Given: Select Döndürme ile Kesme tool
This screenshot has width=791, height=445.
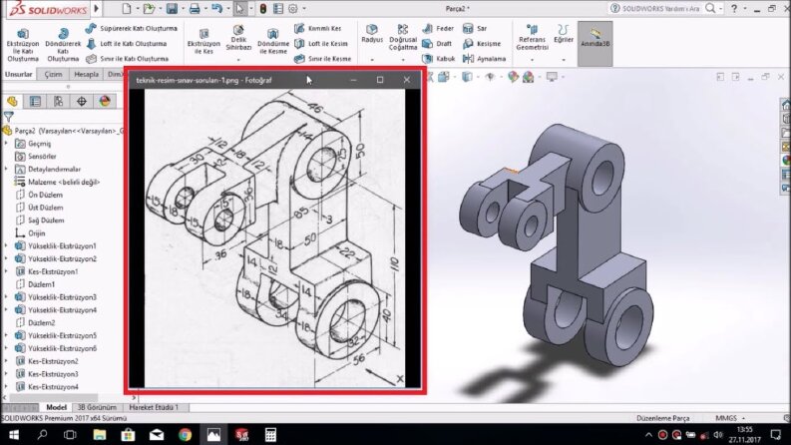Looking at the screenshot, I should pyautogui.click(x=273, y=41).
